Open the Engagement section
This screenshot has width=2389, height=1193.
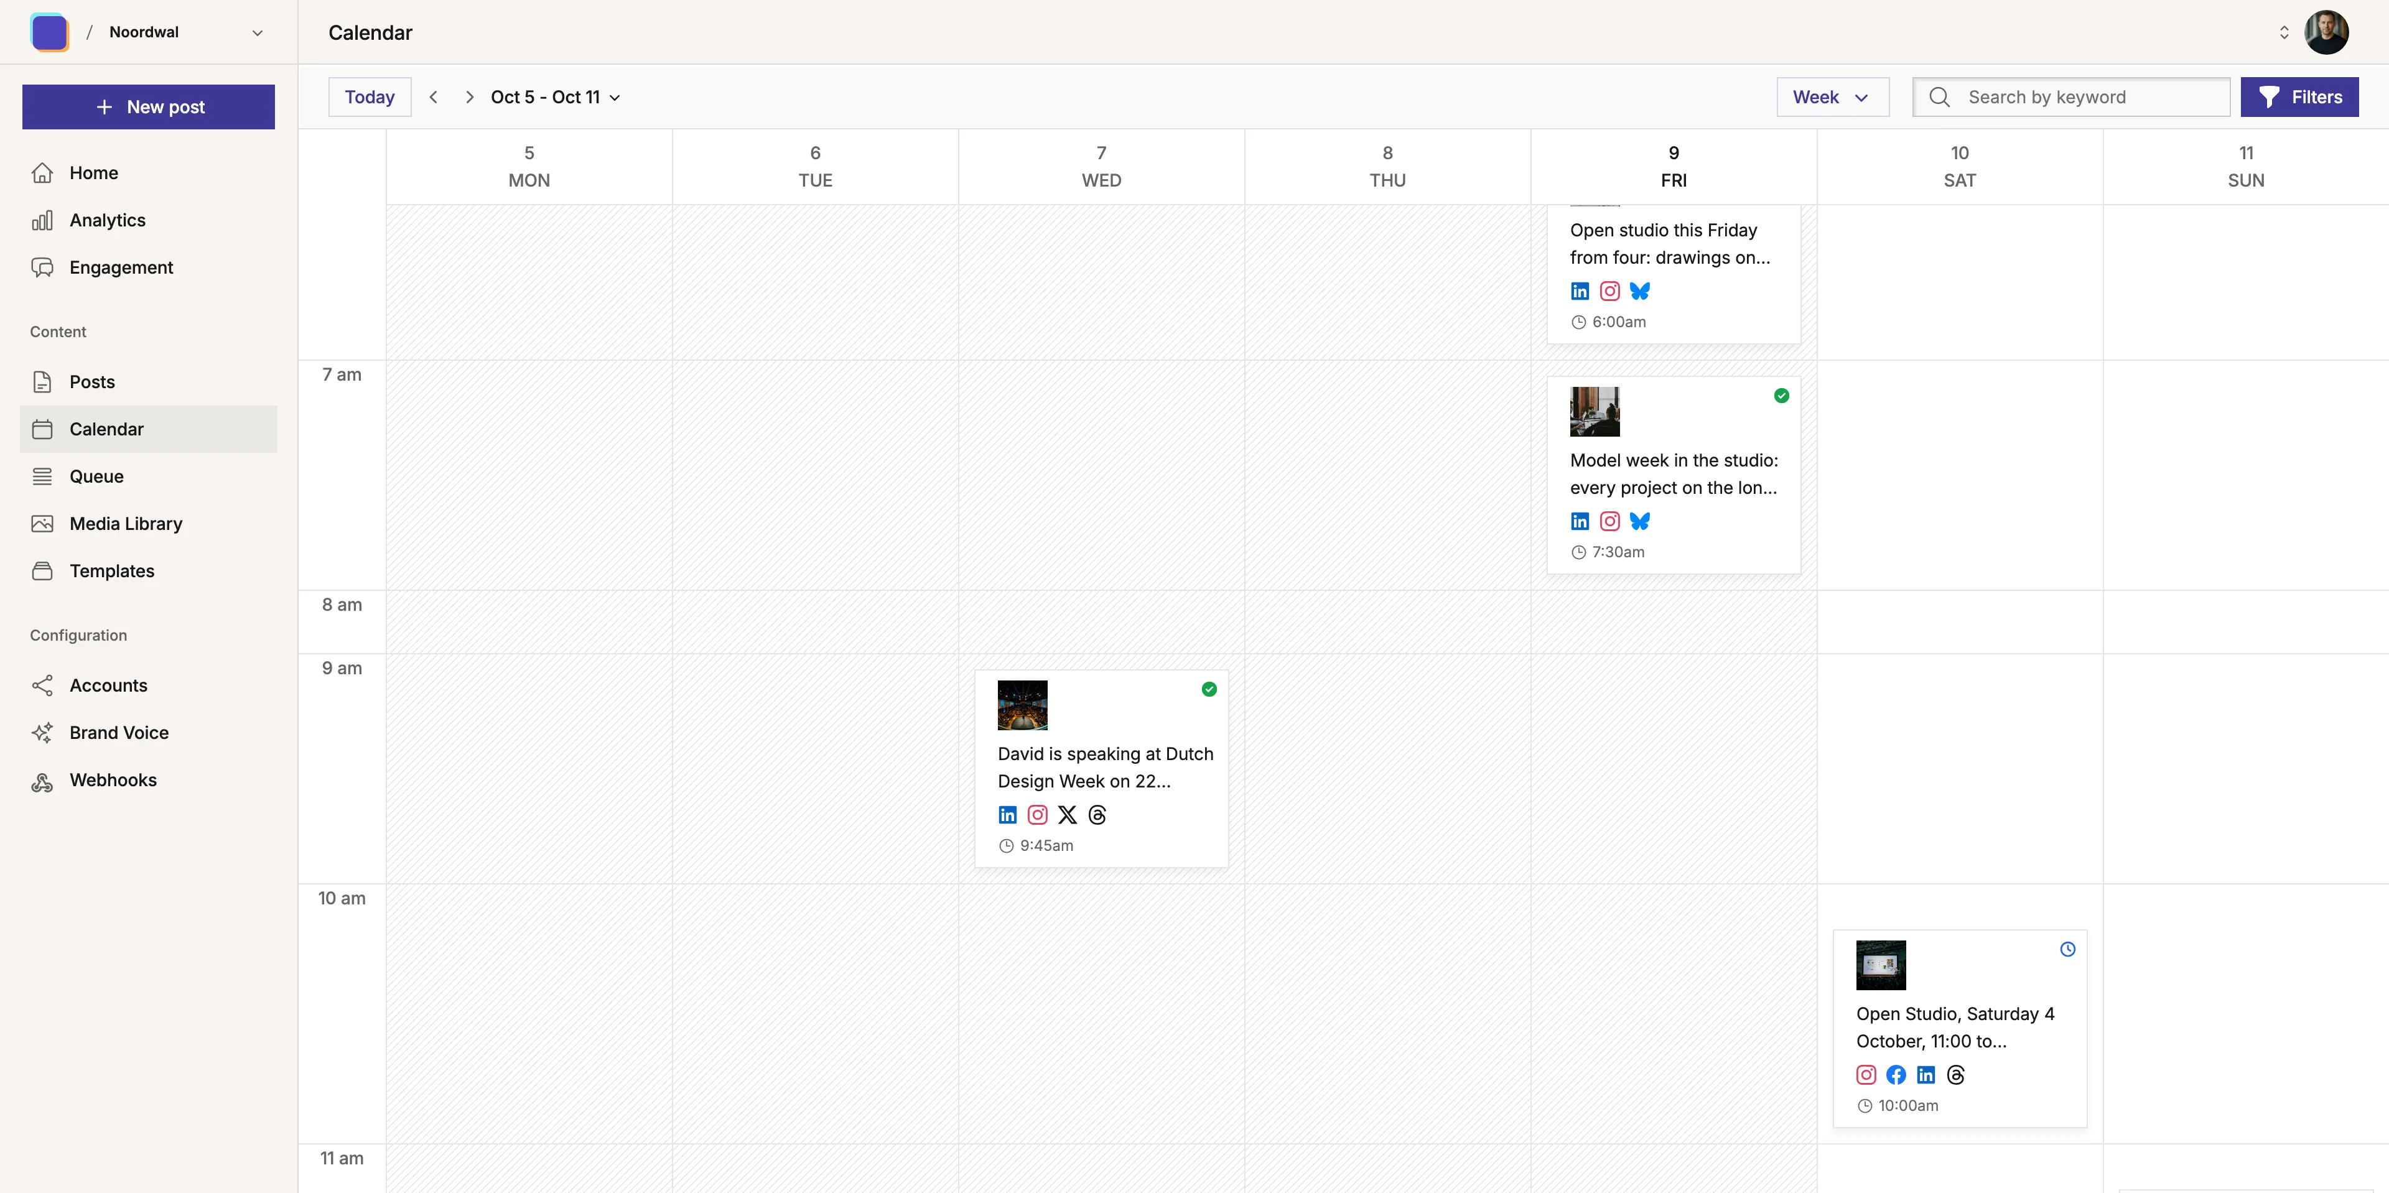149,267
